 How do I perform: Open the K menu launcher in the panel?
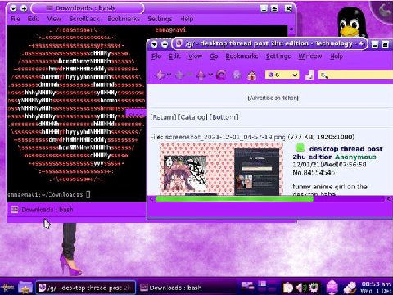(x=7, y=288)
